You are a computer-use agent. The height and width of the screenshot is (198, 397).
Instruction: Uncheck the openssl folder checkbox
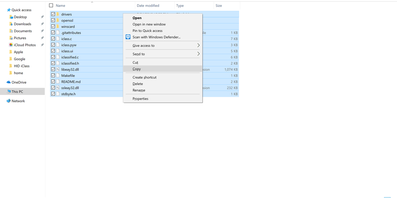[x=53, y=20]
